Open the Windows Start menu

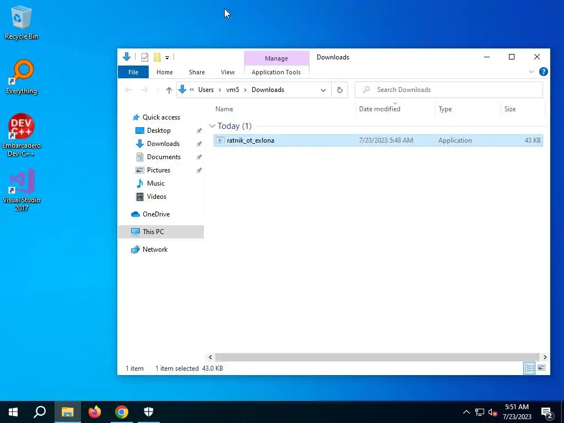[x=13, y=412]
